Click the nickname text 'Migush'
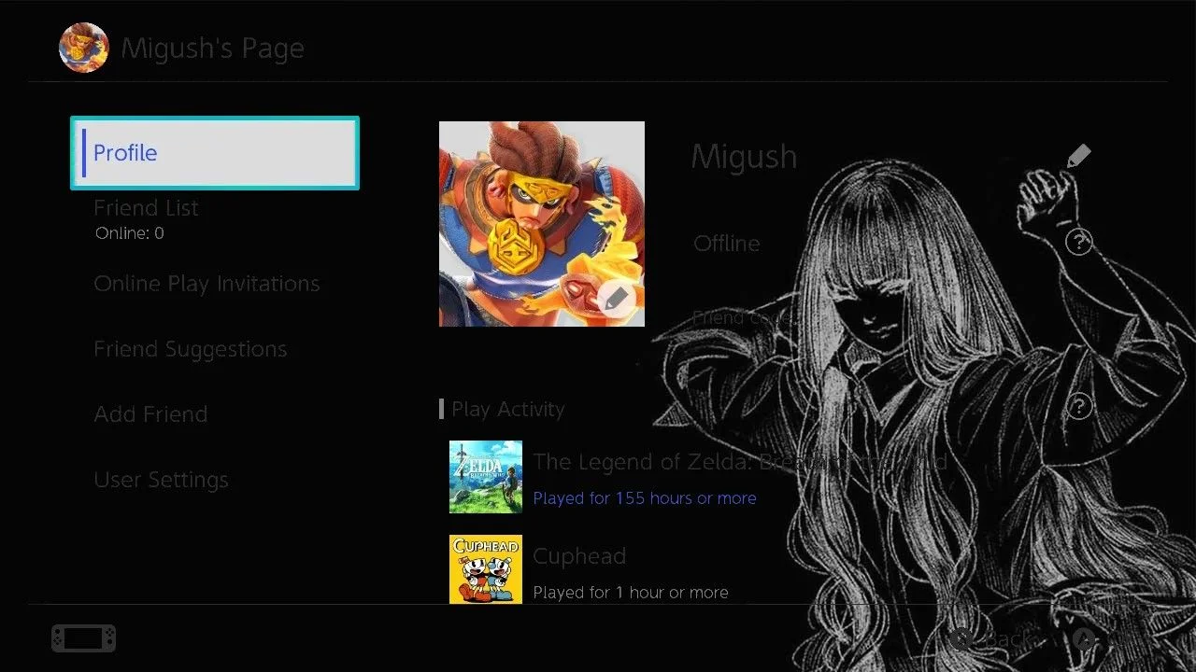The width and height of the screenshot is (1196, 672). pos(745,157)
